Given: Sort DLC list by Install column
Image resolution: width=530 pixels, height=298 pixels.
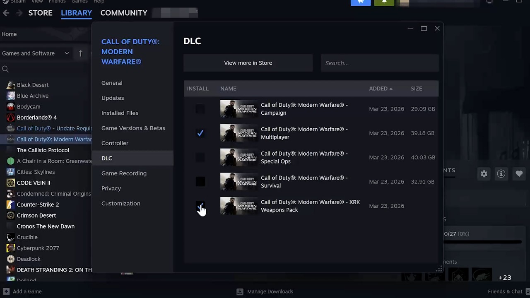Looking at the screenshot, I should click(x=198, y=89).
